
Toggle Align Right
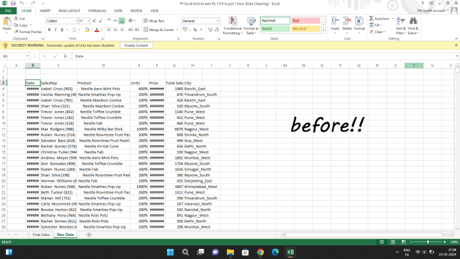(122, 30)
